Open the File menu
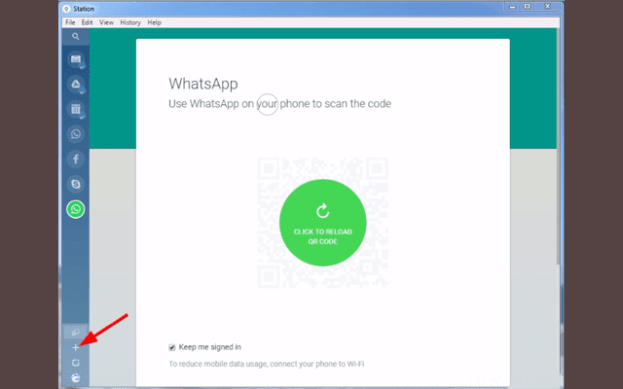This screenshot has height=389, width=623. (70, 21)
